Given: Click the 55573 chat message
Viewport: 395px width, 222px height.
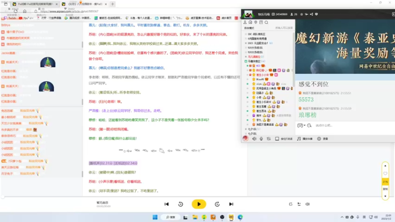Looking at the screenshot, I should [306, 100].
